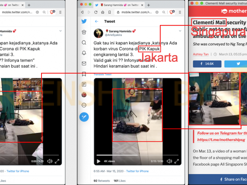Click video progress bar in middle tweet

[x=137, y=155]
